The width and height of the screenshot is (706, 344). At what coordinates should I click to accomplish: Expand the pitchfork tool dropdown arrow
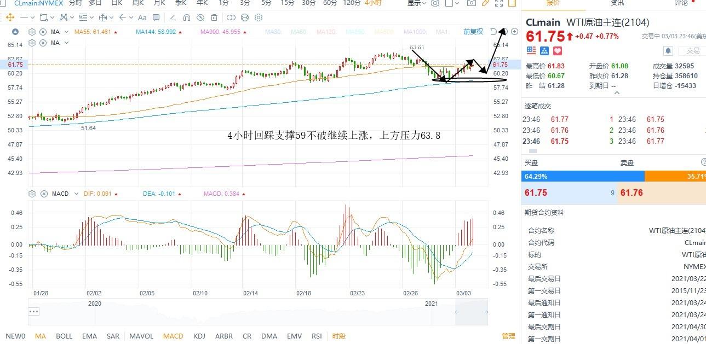coord(72,17)
